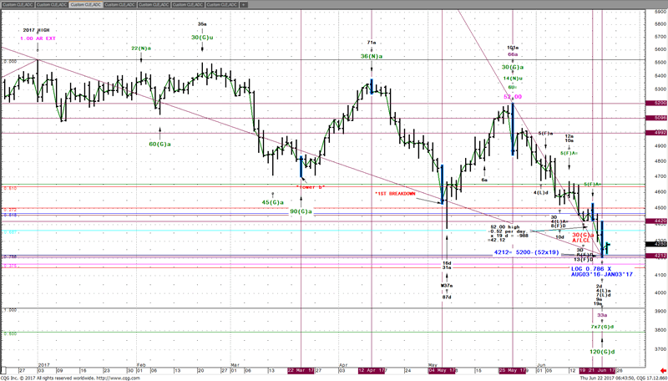Viewport: 668px width, 381px height.
Task: Select the 1.000 Fibonacci level label
Action: [10, 310]
